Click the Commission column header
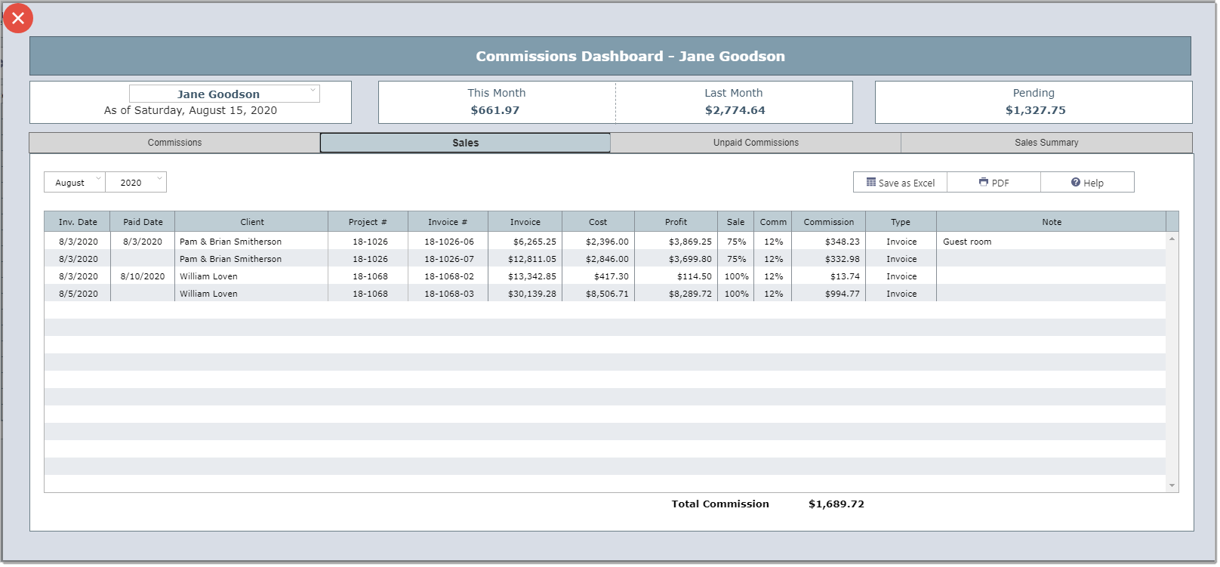 [x=829, y=222]
